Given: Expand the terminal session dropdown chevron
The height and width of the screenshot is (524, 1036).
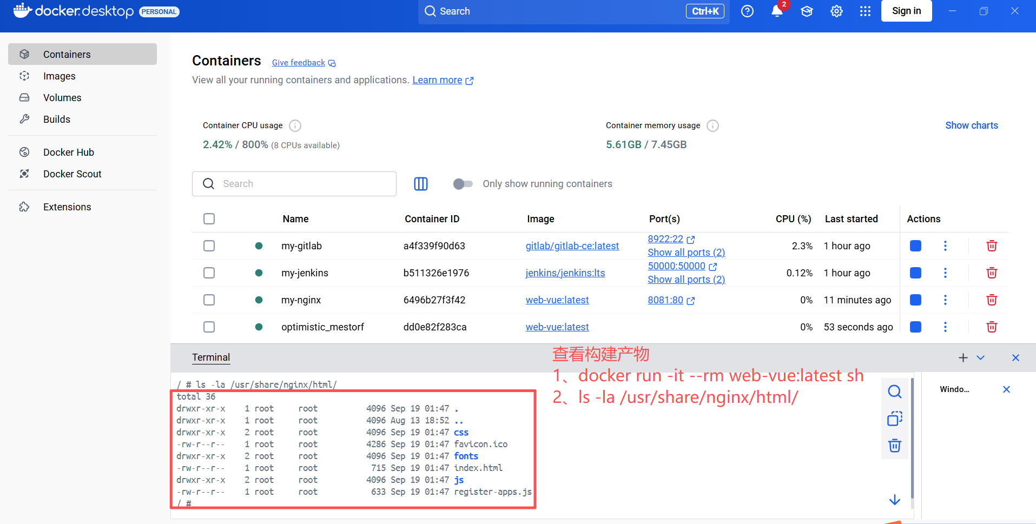Looking at the screenshot, I should [x=980, y=357].
